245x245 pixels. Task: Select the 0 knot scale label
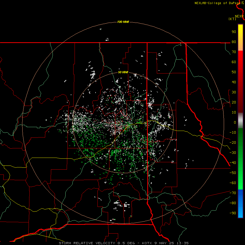pos(235,122)
